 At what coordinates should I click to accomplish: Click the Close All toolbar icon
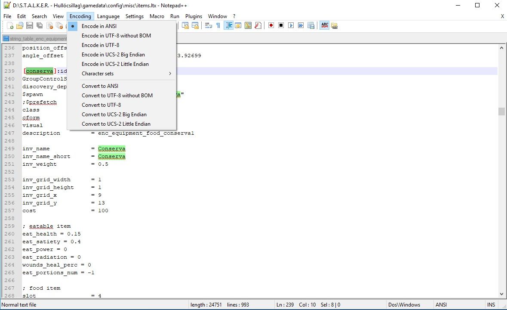(x=59, y=25)
